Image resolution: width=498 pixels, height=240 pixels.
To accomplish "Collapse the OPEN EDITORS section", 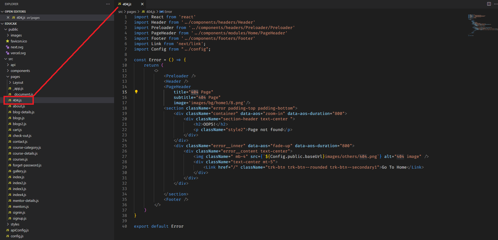I will [x=15, y=12].
